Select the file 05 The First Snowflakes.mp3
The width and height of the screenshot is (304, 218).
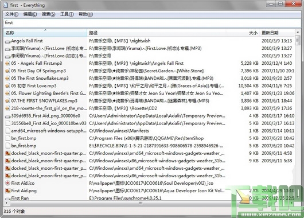pyautogui.click(x=40, y=79)
